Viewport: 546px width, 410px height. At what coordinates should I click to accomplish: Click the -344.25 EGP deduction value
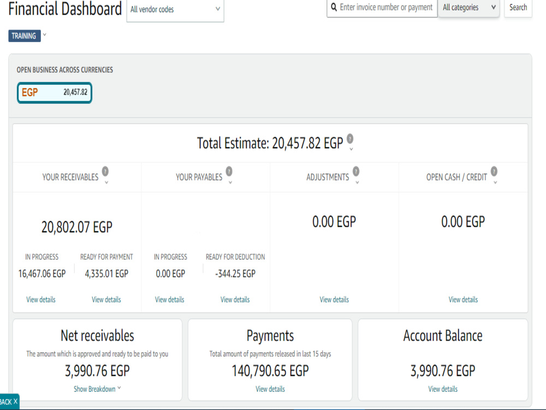tap(235, 274)
